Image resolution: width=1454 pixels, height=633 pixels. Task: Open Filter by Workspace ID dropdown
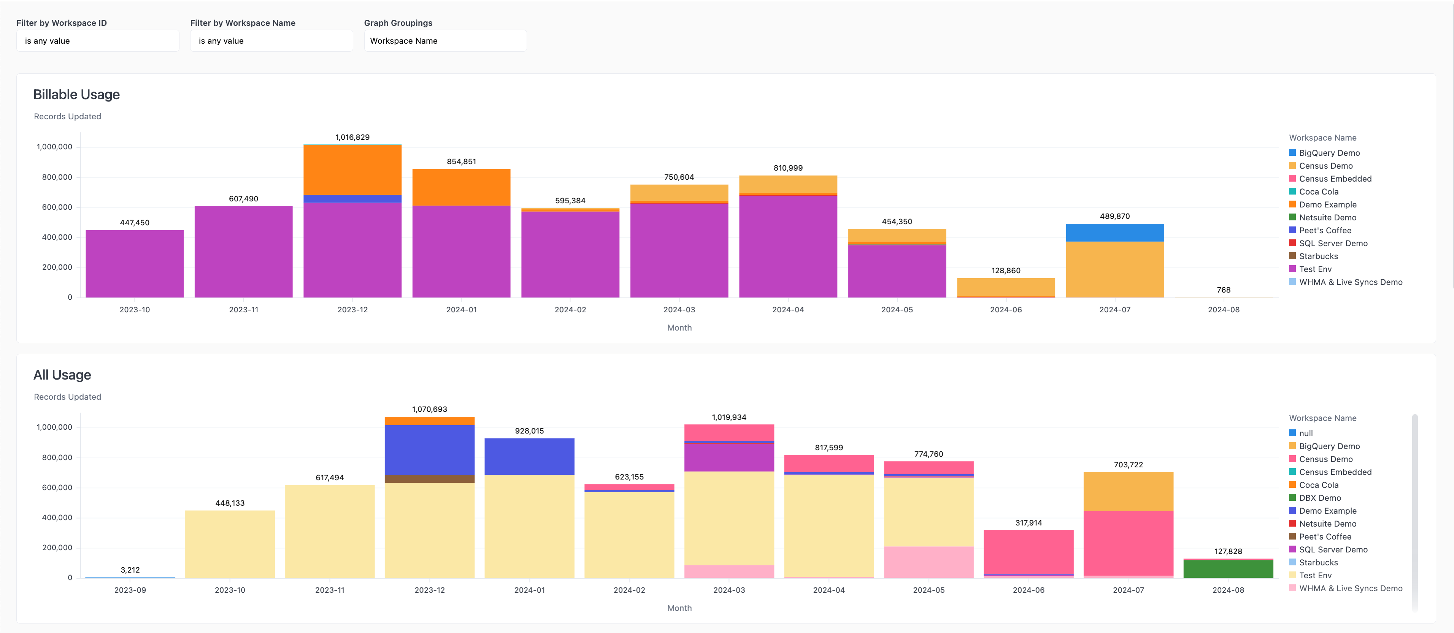pos(98,41)
